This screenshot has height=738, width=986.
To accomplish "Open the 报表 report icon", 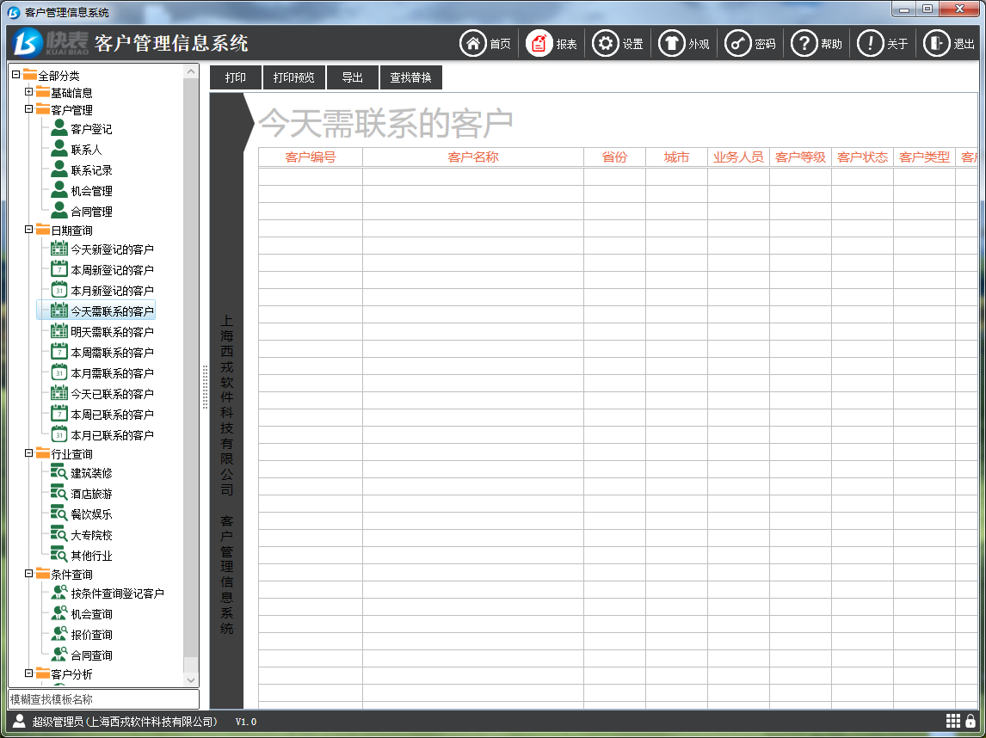I will [539, 43].
